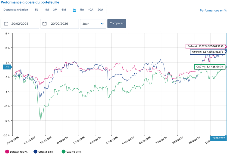Select the 'Depuis sa création' period tab
Screen dimensions: 229x156
[x=16, y=10]
